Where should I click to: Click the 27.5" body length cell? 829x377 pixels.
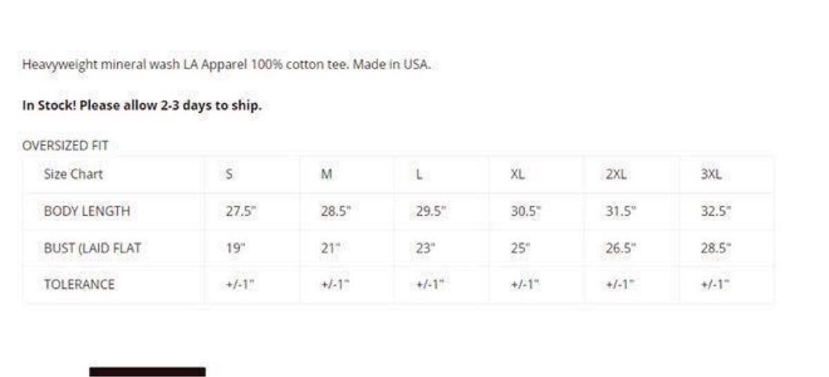241,211
